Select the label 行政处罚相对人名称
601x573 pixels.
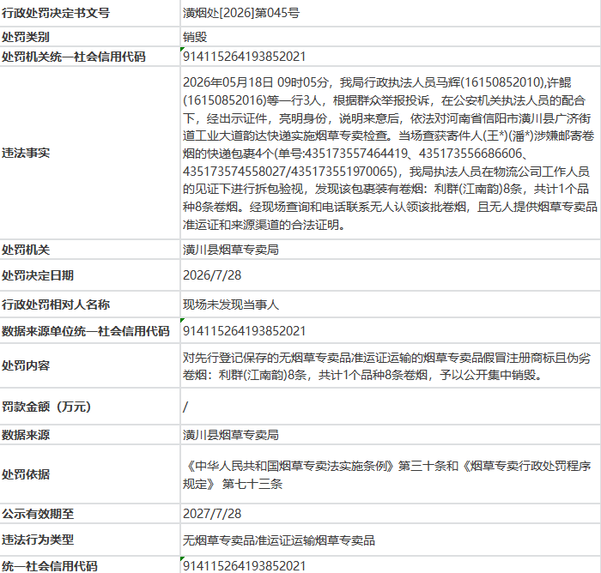[x=56, y=305]
